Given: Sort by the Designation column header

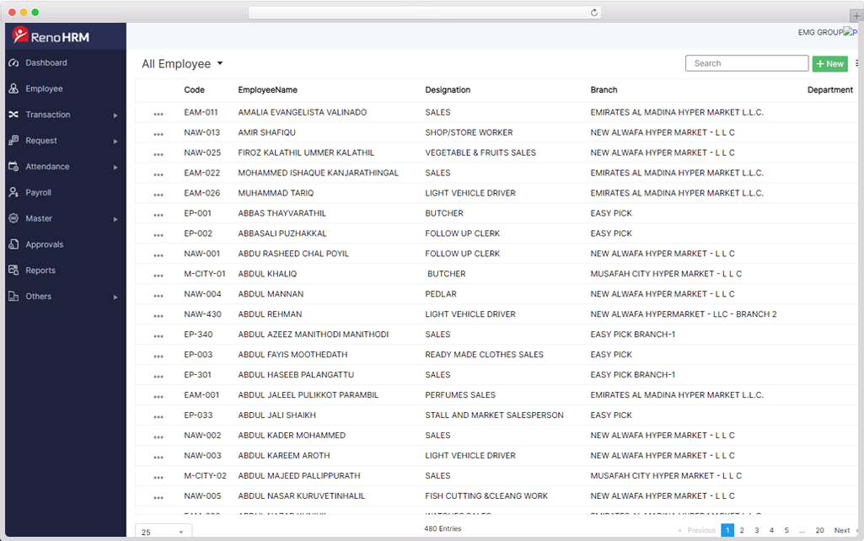Looking at the screenshot, I should click(448, 90).
